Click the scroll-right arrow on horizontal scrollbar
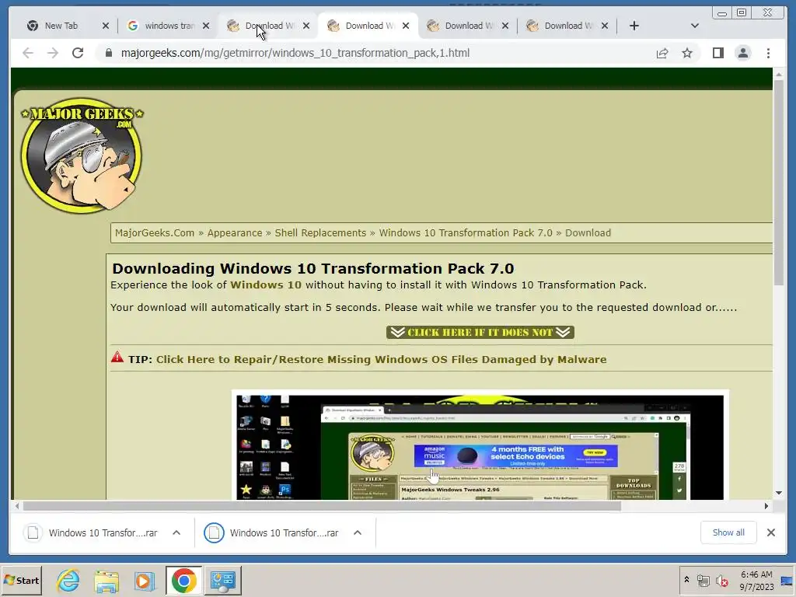This screenshot has width=796, height=597. click(766, 505)
